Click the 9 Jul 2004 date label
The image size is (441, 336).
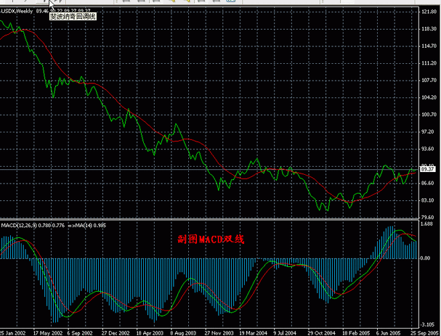(284, 332)
